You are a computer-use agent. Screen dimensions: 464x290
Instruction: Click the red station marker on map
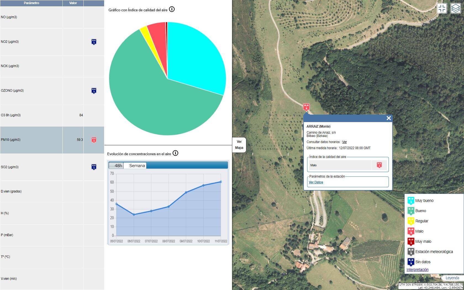click(306, 107)
